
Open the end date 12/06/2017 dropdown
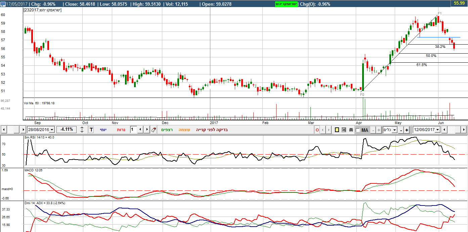437,130
